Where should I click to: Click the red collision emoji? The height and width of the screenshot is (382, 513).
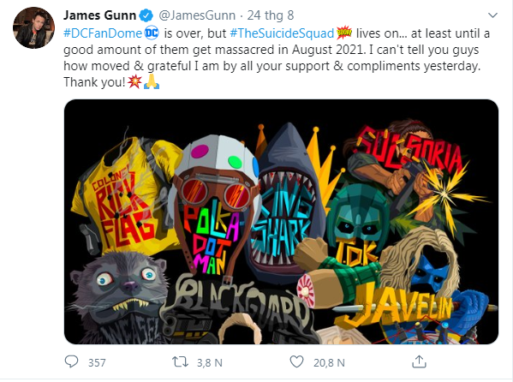point(134,81)
